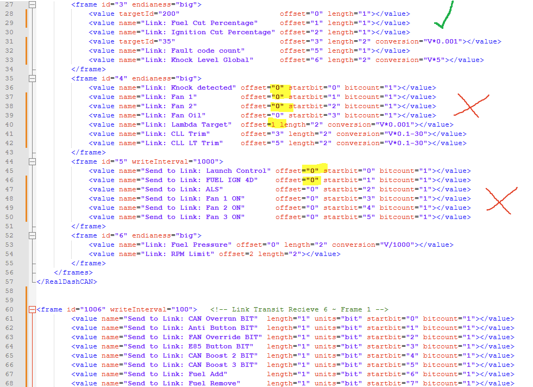Click the red X beside frame 5 values
The height and width of the screenshot is (387, 533).
pyautogui.click(x=501, y=201)
